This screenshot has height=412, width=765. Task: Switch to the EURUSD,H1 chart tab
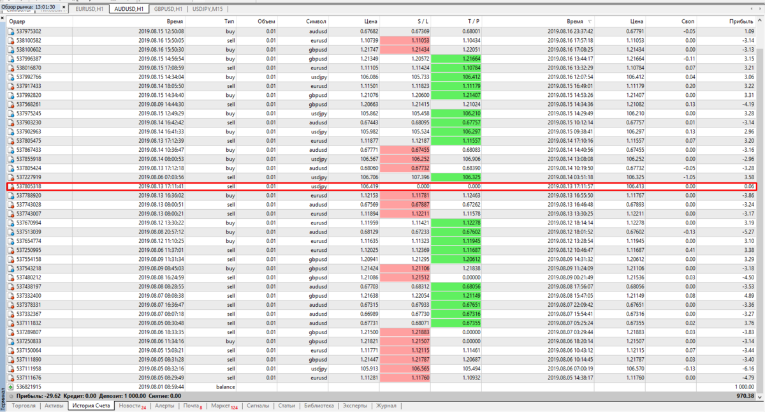pyautogui.click(x=90, y=9)
